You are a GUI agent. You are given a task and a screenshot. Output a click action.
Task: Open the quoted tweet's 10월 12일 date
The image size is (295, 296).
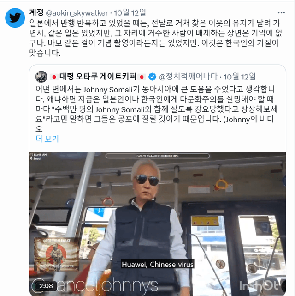click(x=240, y=77)
